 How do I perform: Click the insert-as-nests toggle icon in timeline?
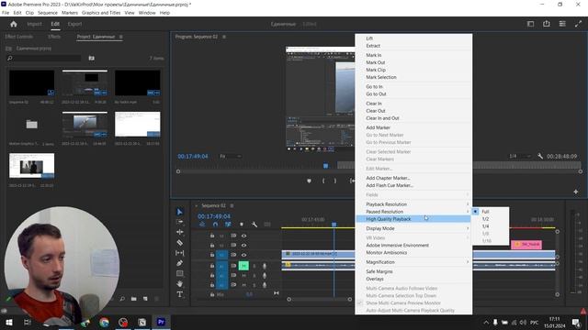coord(202,225)
